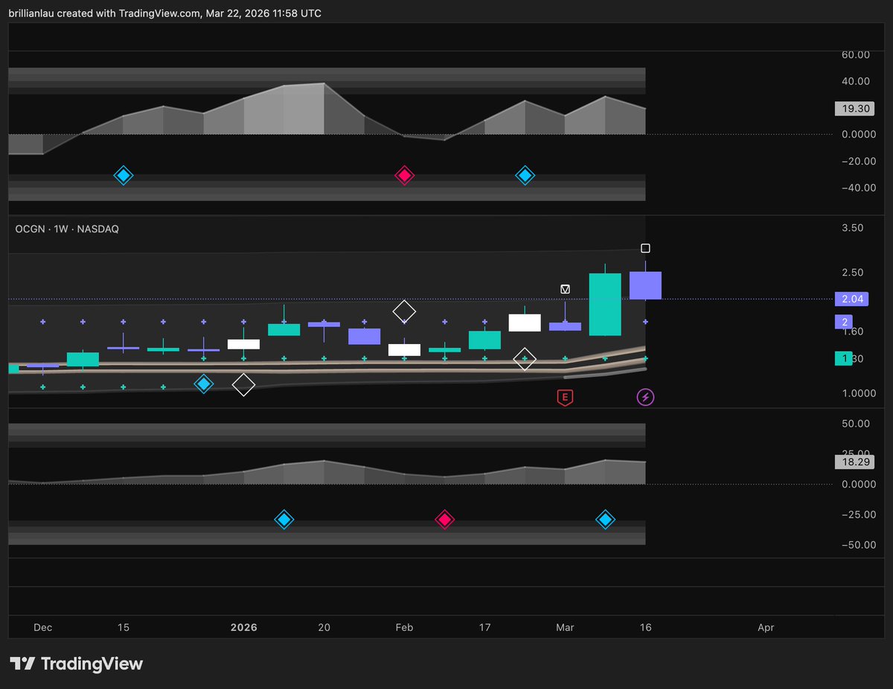893x689 pixels.
Task: Click the 40.00 scale value
Action: click(x=855, y=81)
